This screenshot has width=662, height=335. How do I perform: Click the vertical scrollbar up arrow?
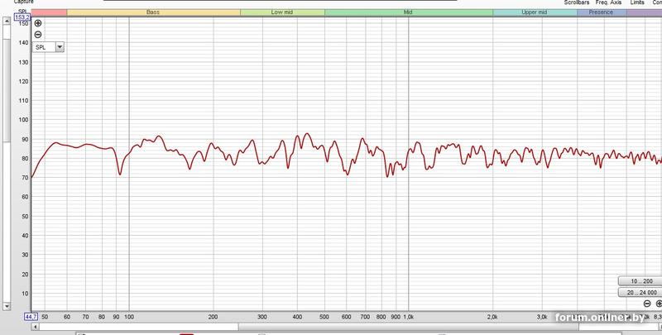[7, 21]
